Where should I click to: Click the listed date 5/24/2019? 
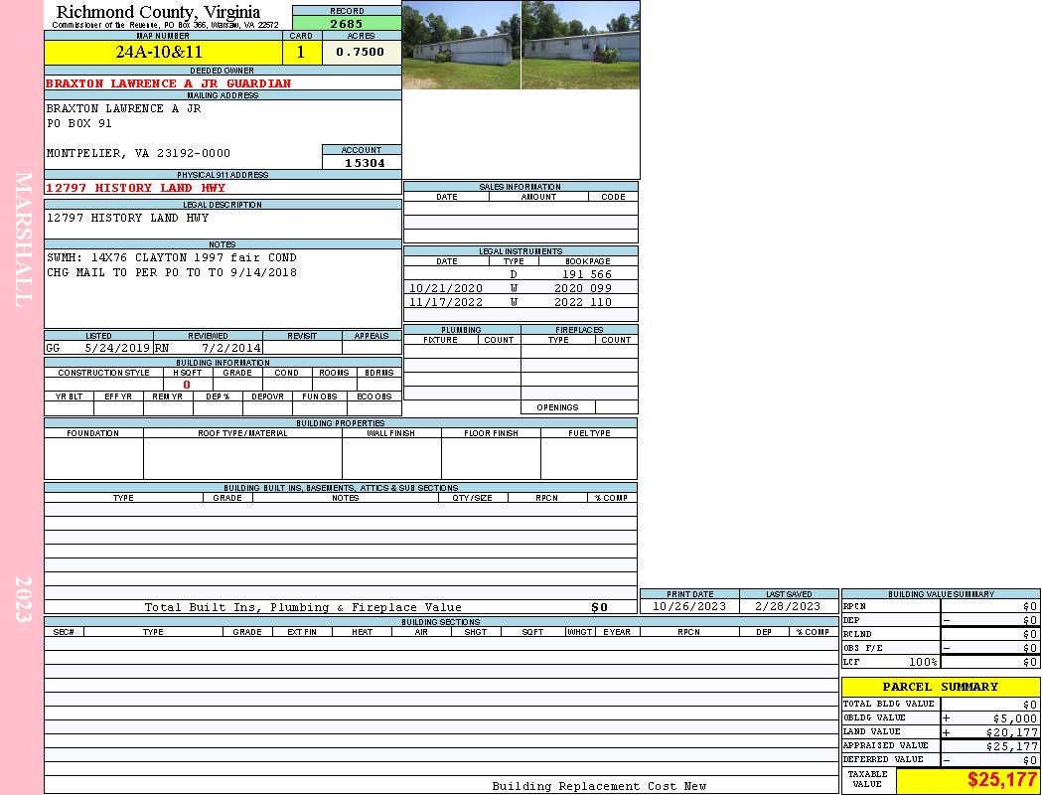pos(117,348)
